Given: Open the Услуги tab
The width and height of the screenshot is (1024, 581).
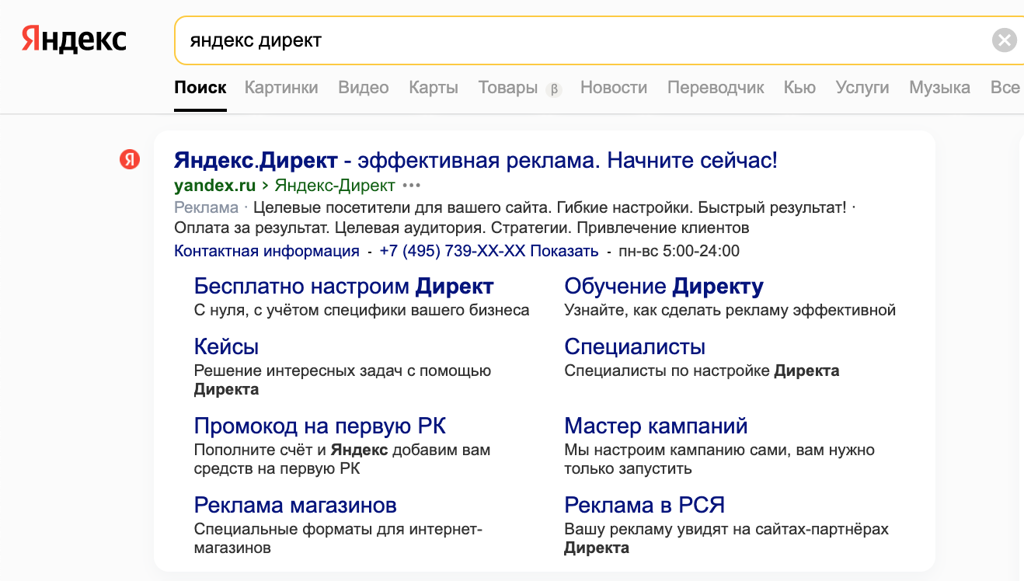Looking at the screenshot, I should point(862,88).
